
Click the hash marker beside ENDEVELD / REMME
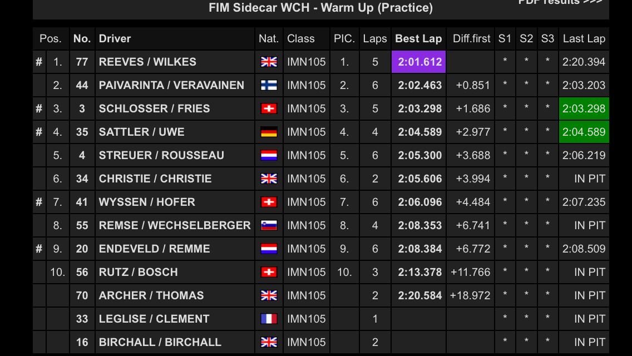tap(39, 249)
